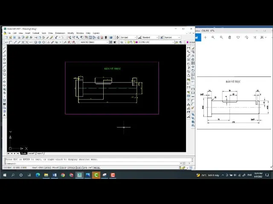Image resolution: width=273 pixels, height=204 pixels.
Task: Open the Dimension menu
Action: coord(60,33)
